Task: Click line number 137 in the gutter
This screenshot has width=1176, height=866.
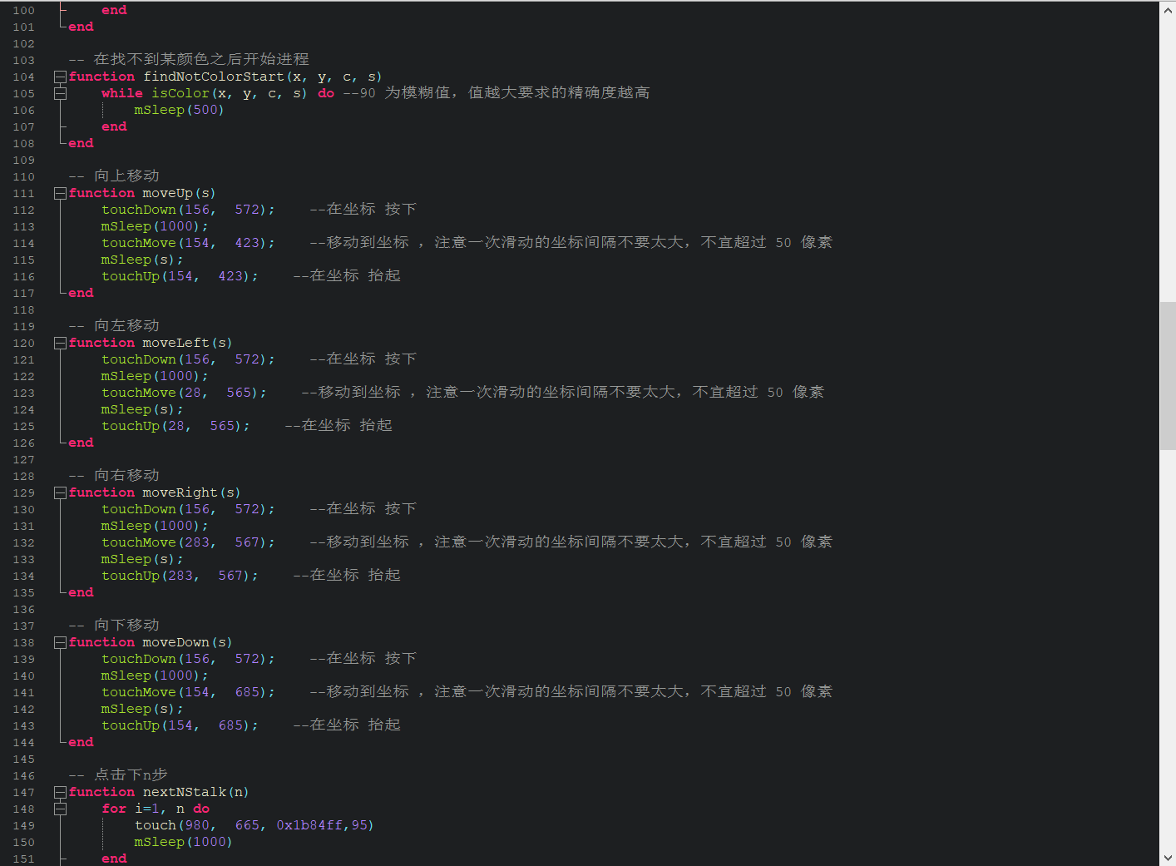Action: coord(24,626)
